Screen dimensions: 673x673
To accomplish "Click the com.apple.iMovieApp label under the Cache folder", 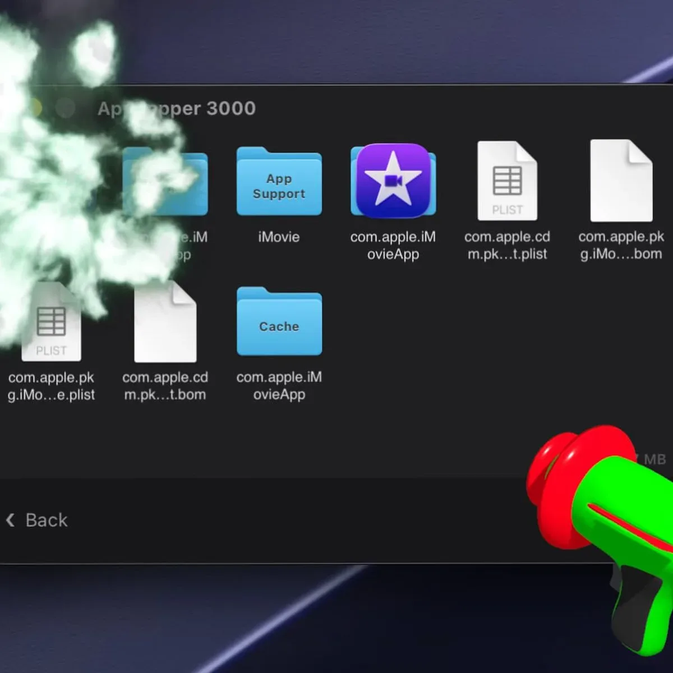I will coord(279,385).
